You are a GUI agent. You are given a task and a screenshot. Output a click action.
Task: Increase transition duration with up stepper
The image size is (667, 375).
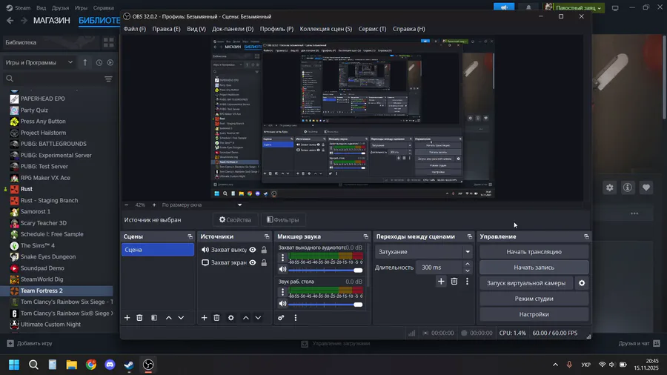click(x=468, y=265)
